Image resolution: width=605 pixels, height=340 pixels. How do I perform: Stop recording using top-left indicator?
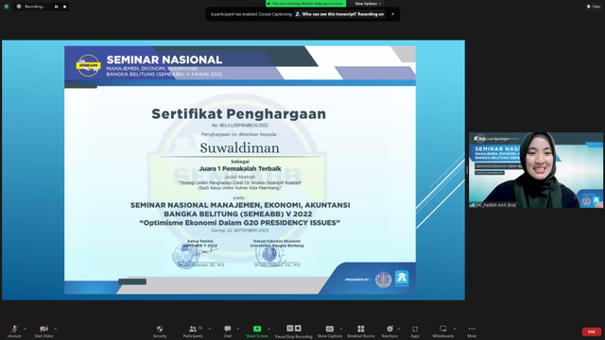point(65,7)
